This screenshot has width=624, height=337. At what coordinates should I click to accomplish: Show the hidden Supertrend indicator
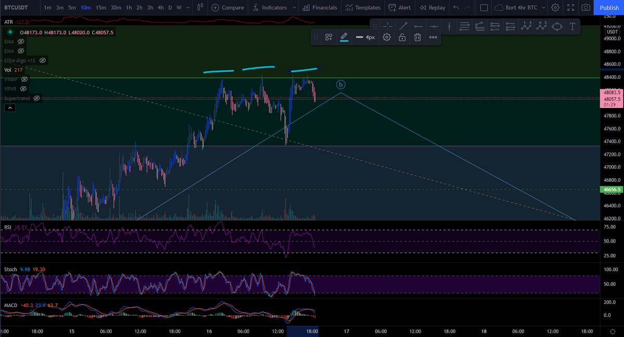click(36, 98)
